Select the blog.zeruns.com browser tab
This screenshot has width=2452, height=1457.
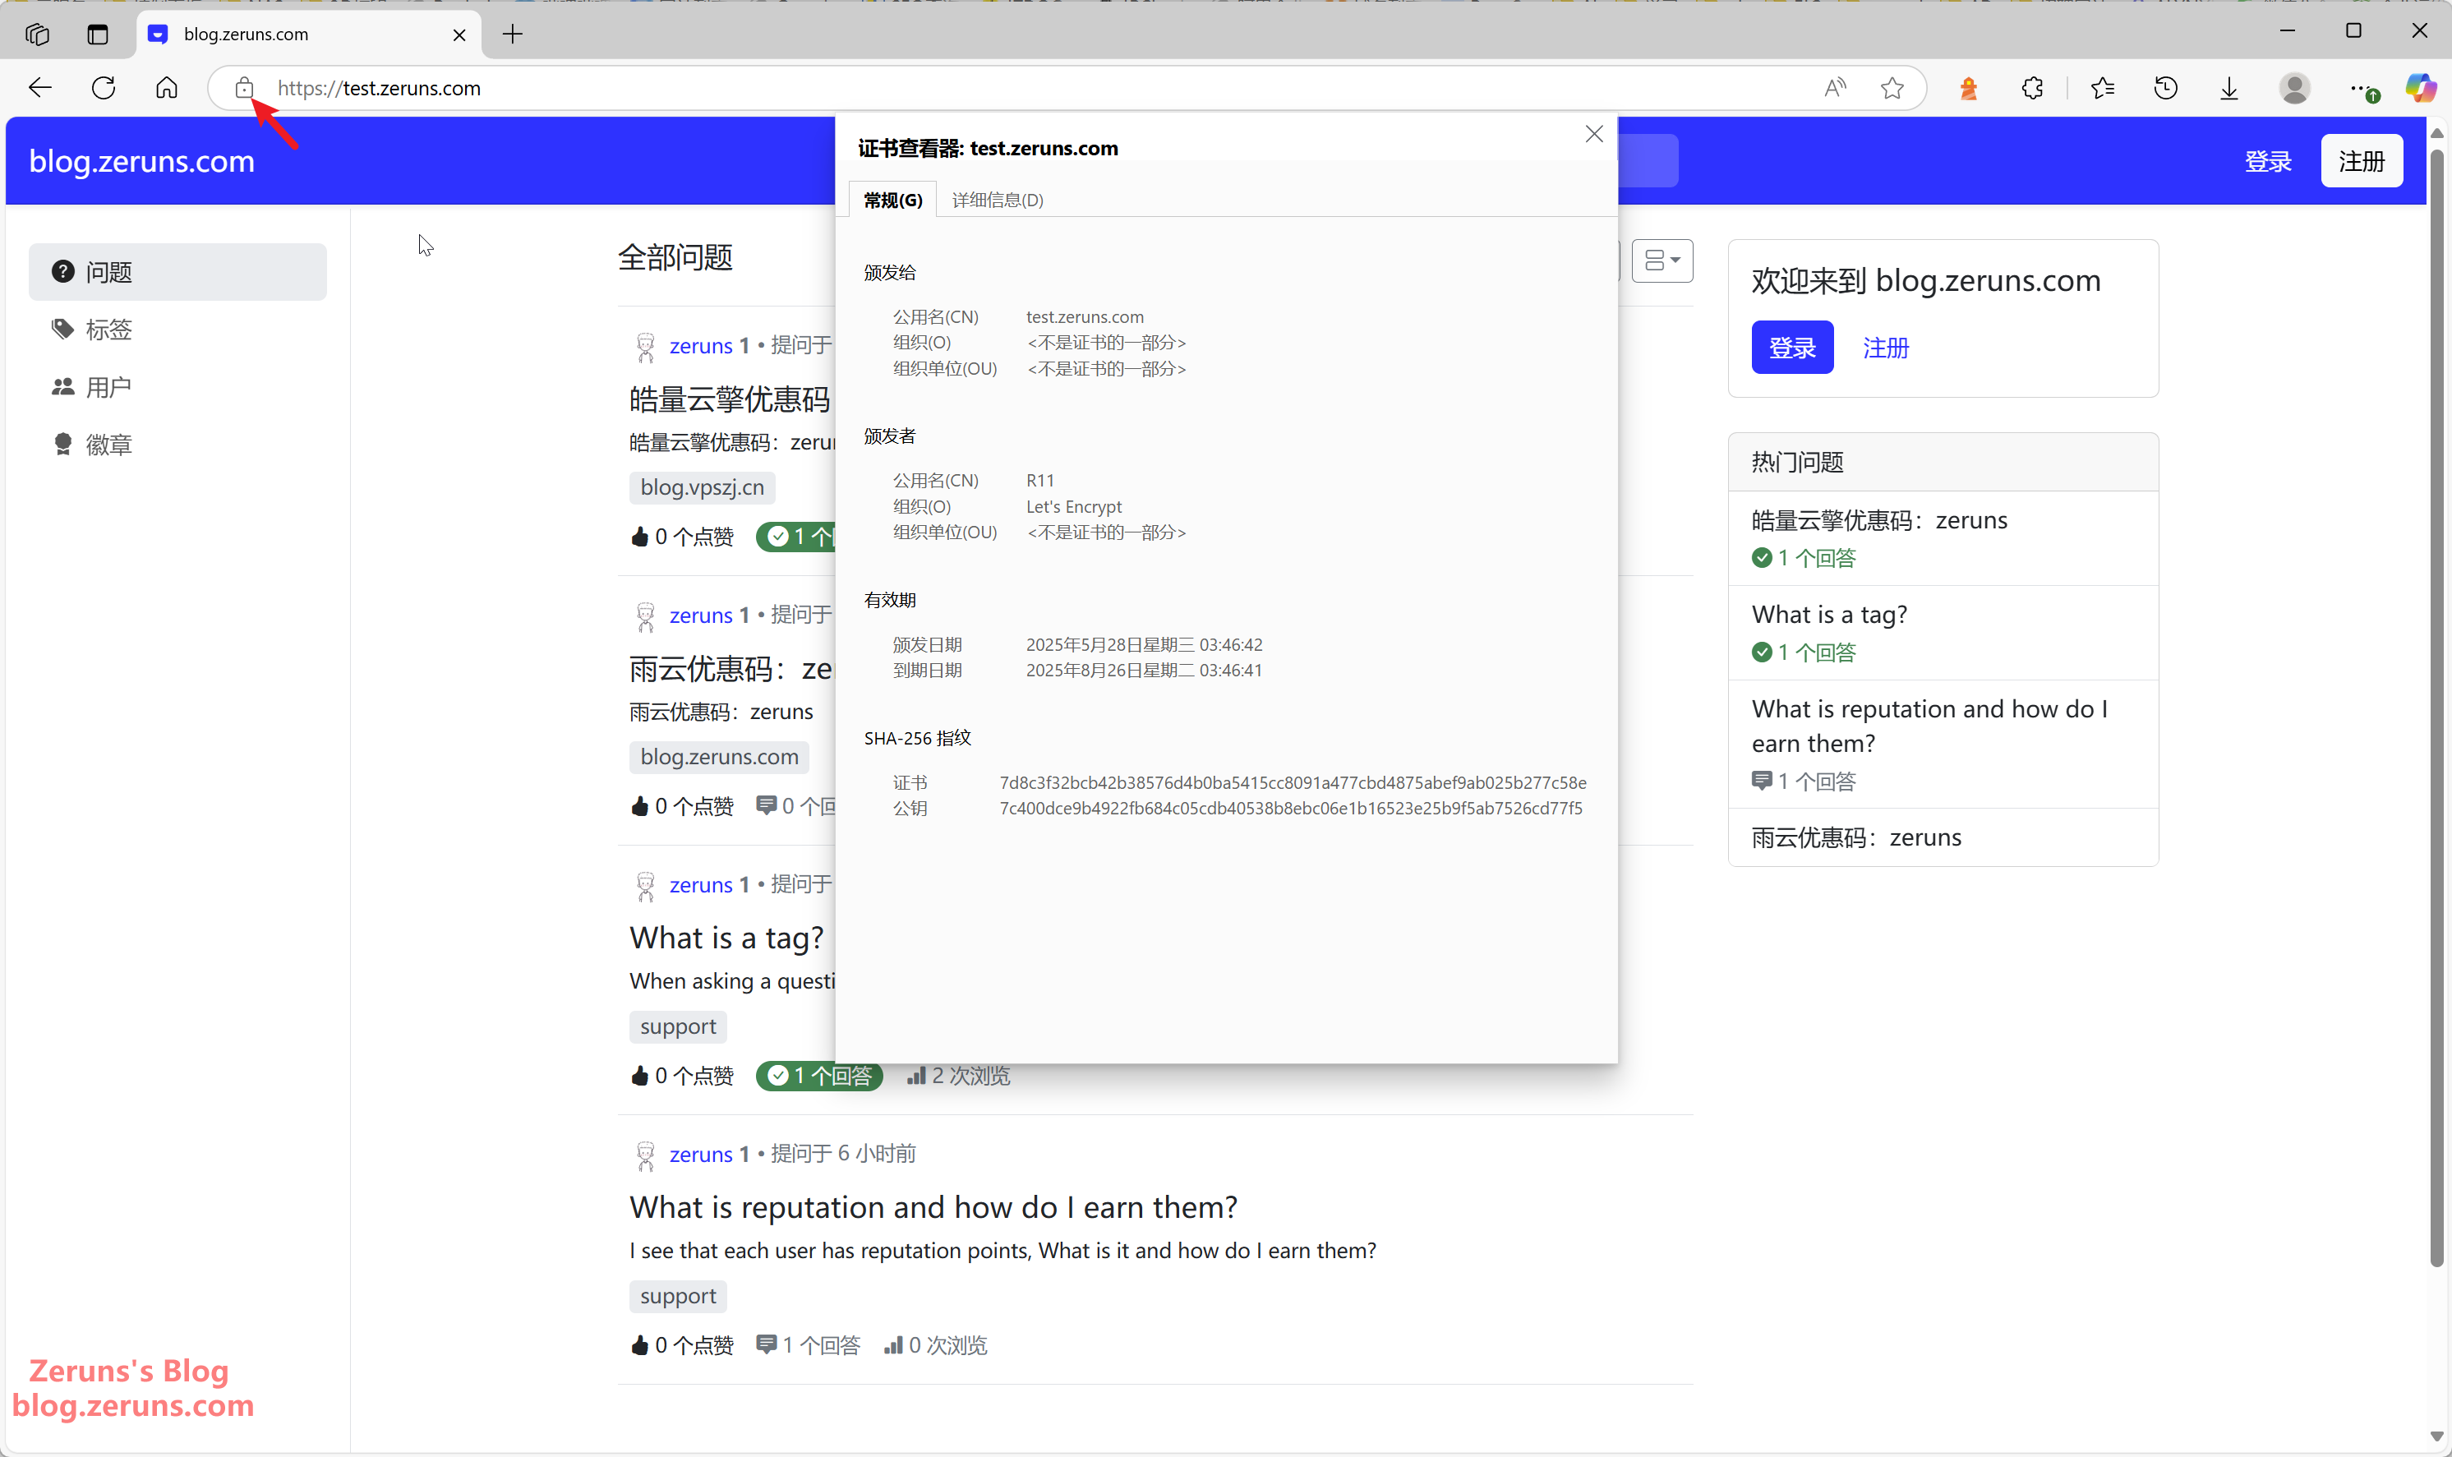[x=308, y=35]
